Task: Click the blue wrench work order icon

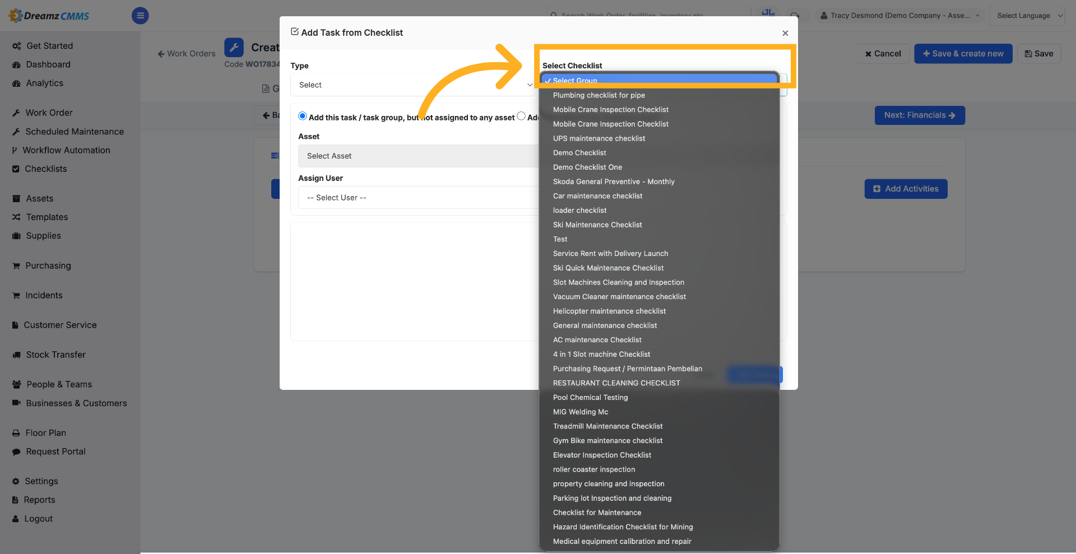Action: coord(234,48)
